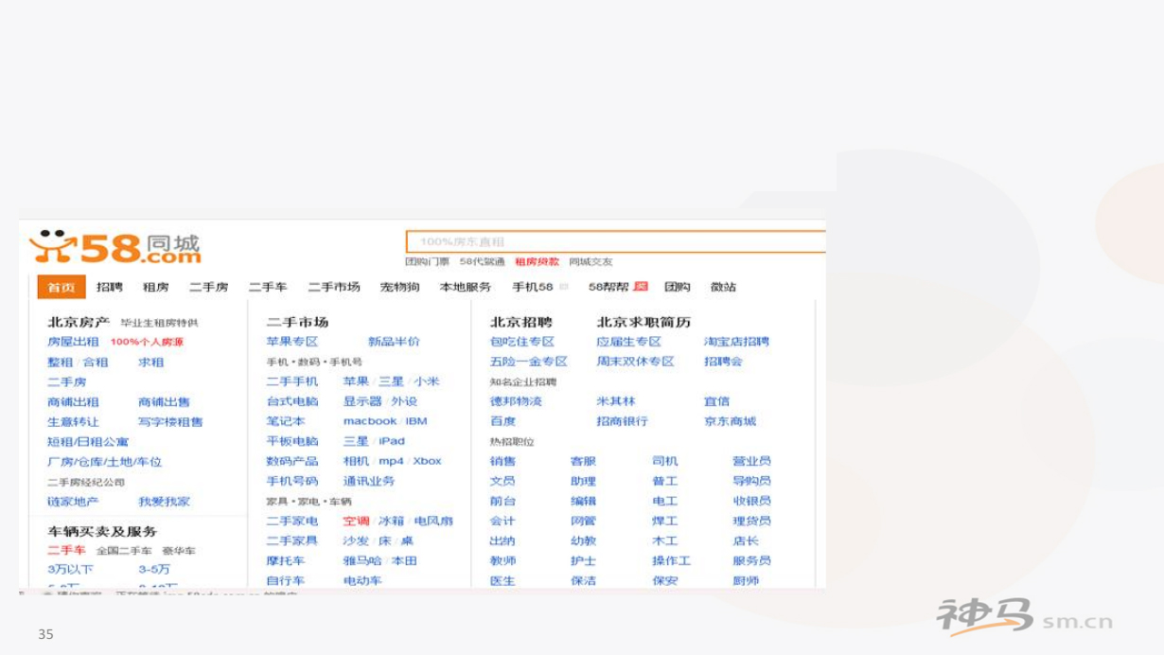This screenshot has width=1164, height=655.
Task: Open the 招聘 nav menu item
Action: [x=110, y=287]
